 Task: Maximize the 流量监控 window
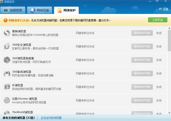pyautogui.click(x=157, y=1)
